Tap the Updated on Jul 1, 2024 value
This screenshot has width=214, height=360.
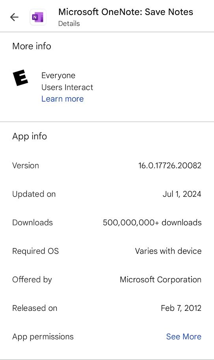click(x=182, y=194)
